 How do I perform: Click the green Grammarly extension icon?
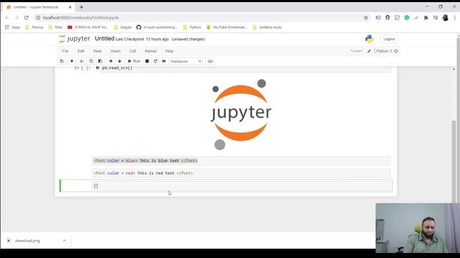pyautogui.click(x=407, y=17)
